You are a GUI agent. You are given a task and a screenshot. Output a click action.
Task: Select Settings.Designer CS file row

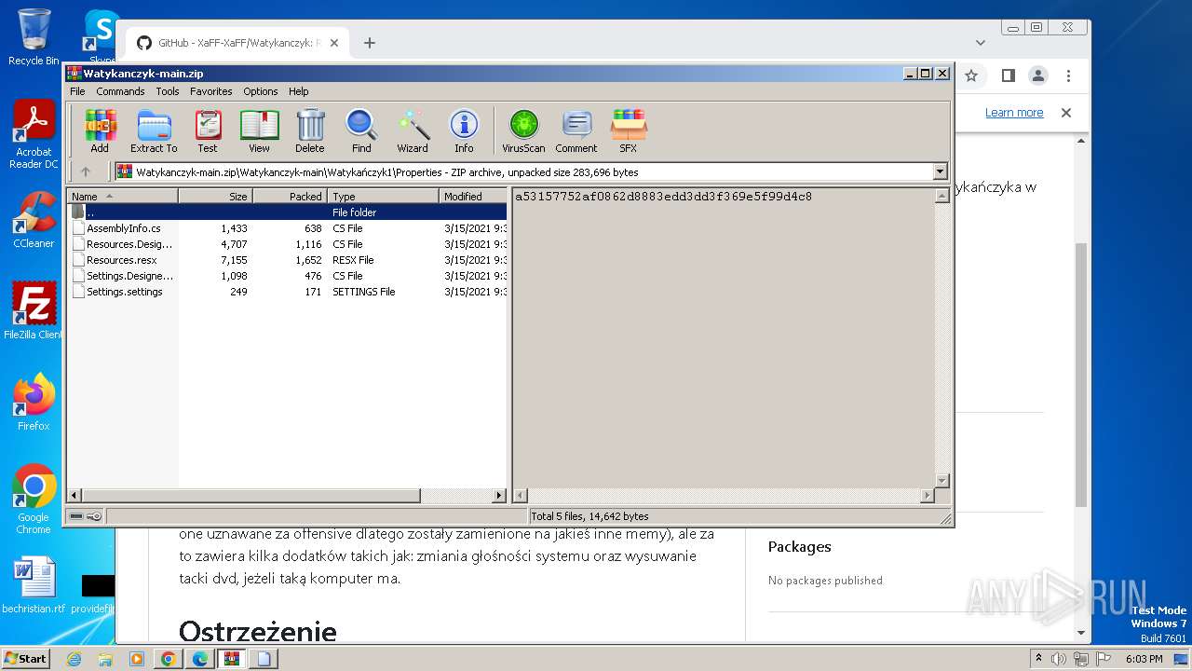[x=287, y=276]
